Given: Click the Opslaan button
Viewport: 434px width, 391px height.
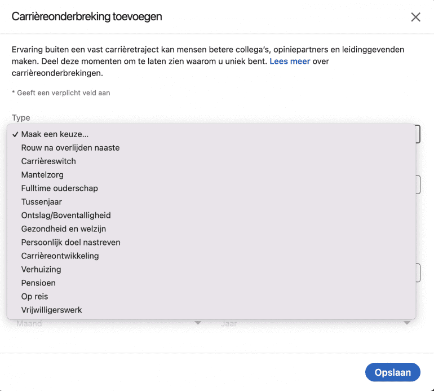Looking at the screenshot, I should click(x=392, y=372).
